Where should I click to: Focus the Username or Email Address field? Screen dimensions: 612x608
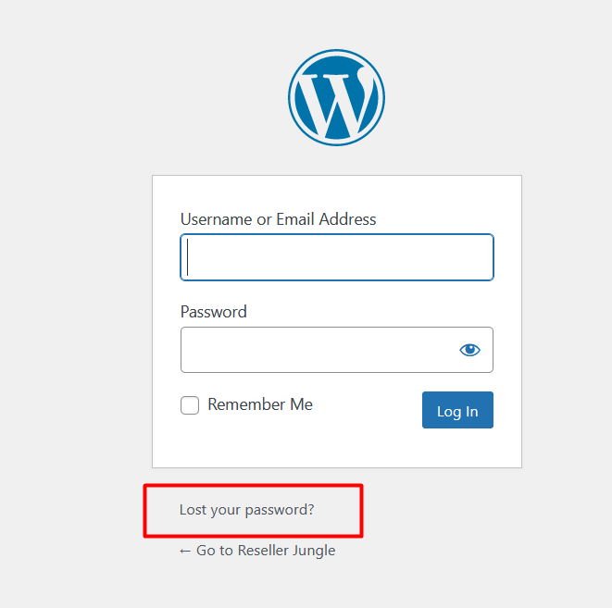(x=337, y=257)
